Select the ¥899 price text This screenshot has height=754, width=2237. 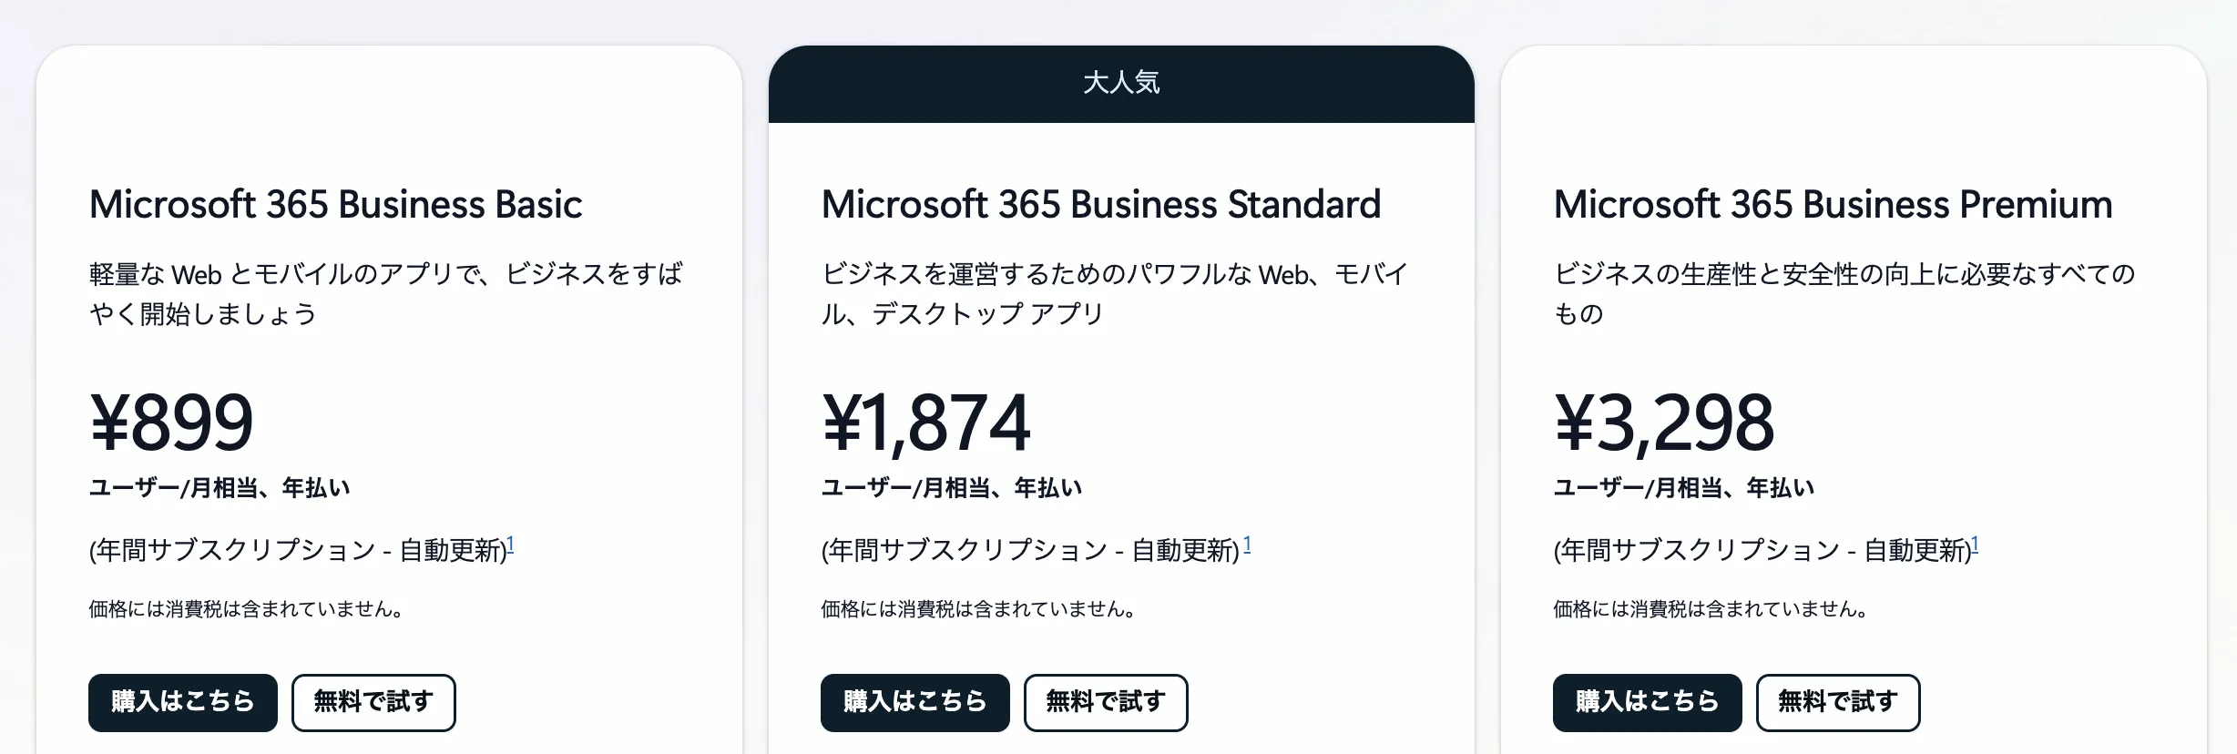[171, 421]
